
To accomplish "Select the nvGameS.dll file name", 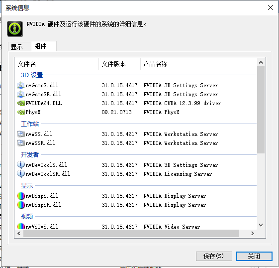I will coord(42,85).
